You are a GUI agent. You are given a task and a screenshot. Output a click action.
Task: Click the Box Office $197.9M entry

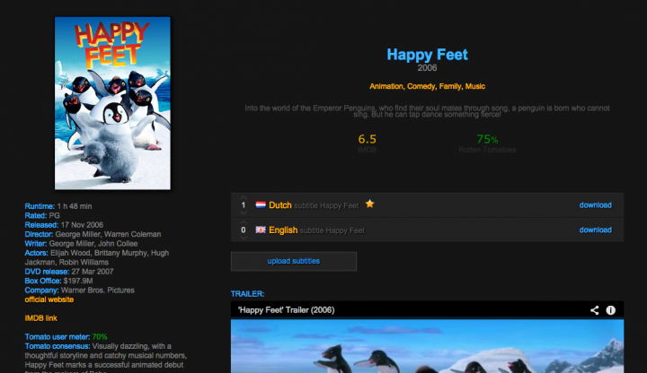[58, 281]
